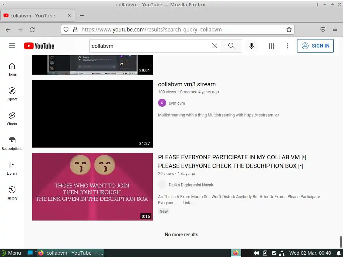The image size is (343, 257).
Task: Open PLEASE EVERYONE PARTICIPATE video title
Action: (232, 162)
